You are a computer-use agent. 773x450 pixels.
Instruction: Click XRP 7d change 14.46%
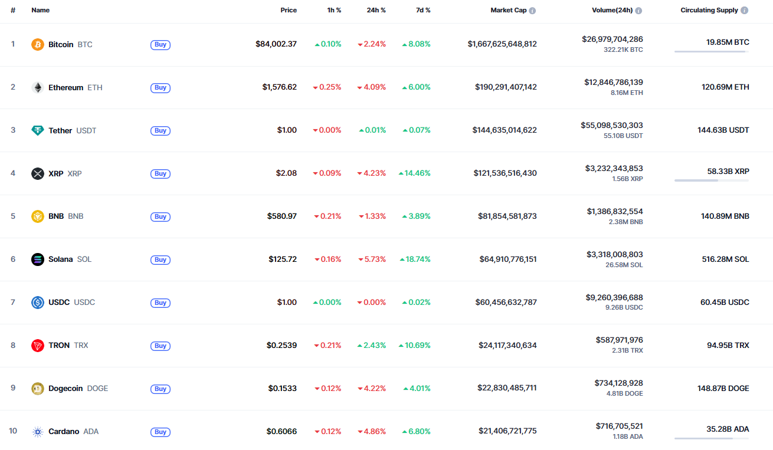(x=415, y=173)
